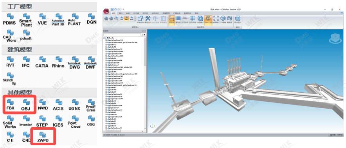Choose the ZWPD model format icon

[43, 137]
